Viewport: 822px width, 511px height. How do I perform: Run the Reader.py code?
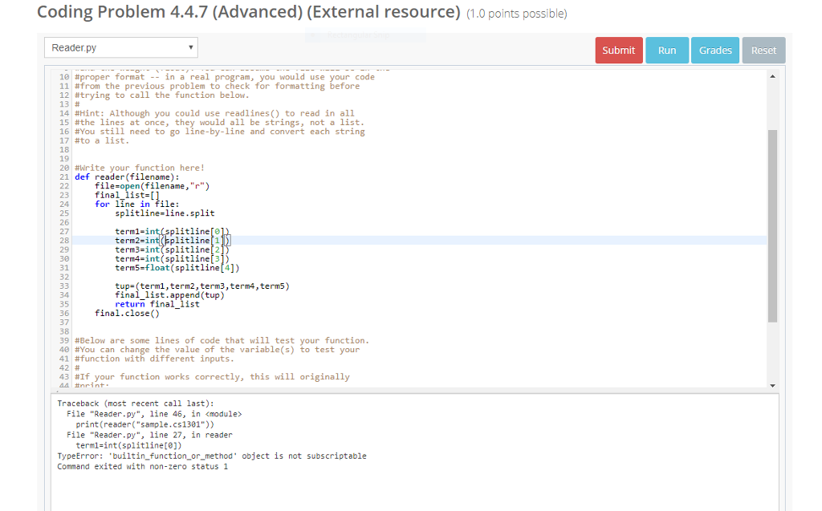click(666, 49)
